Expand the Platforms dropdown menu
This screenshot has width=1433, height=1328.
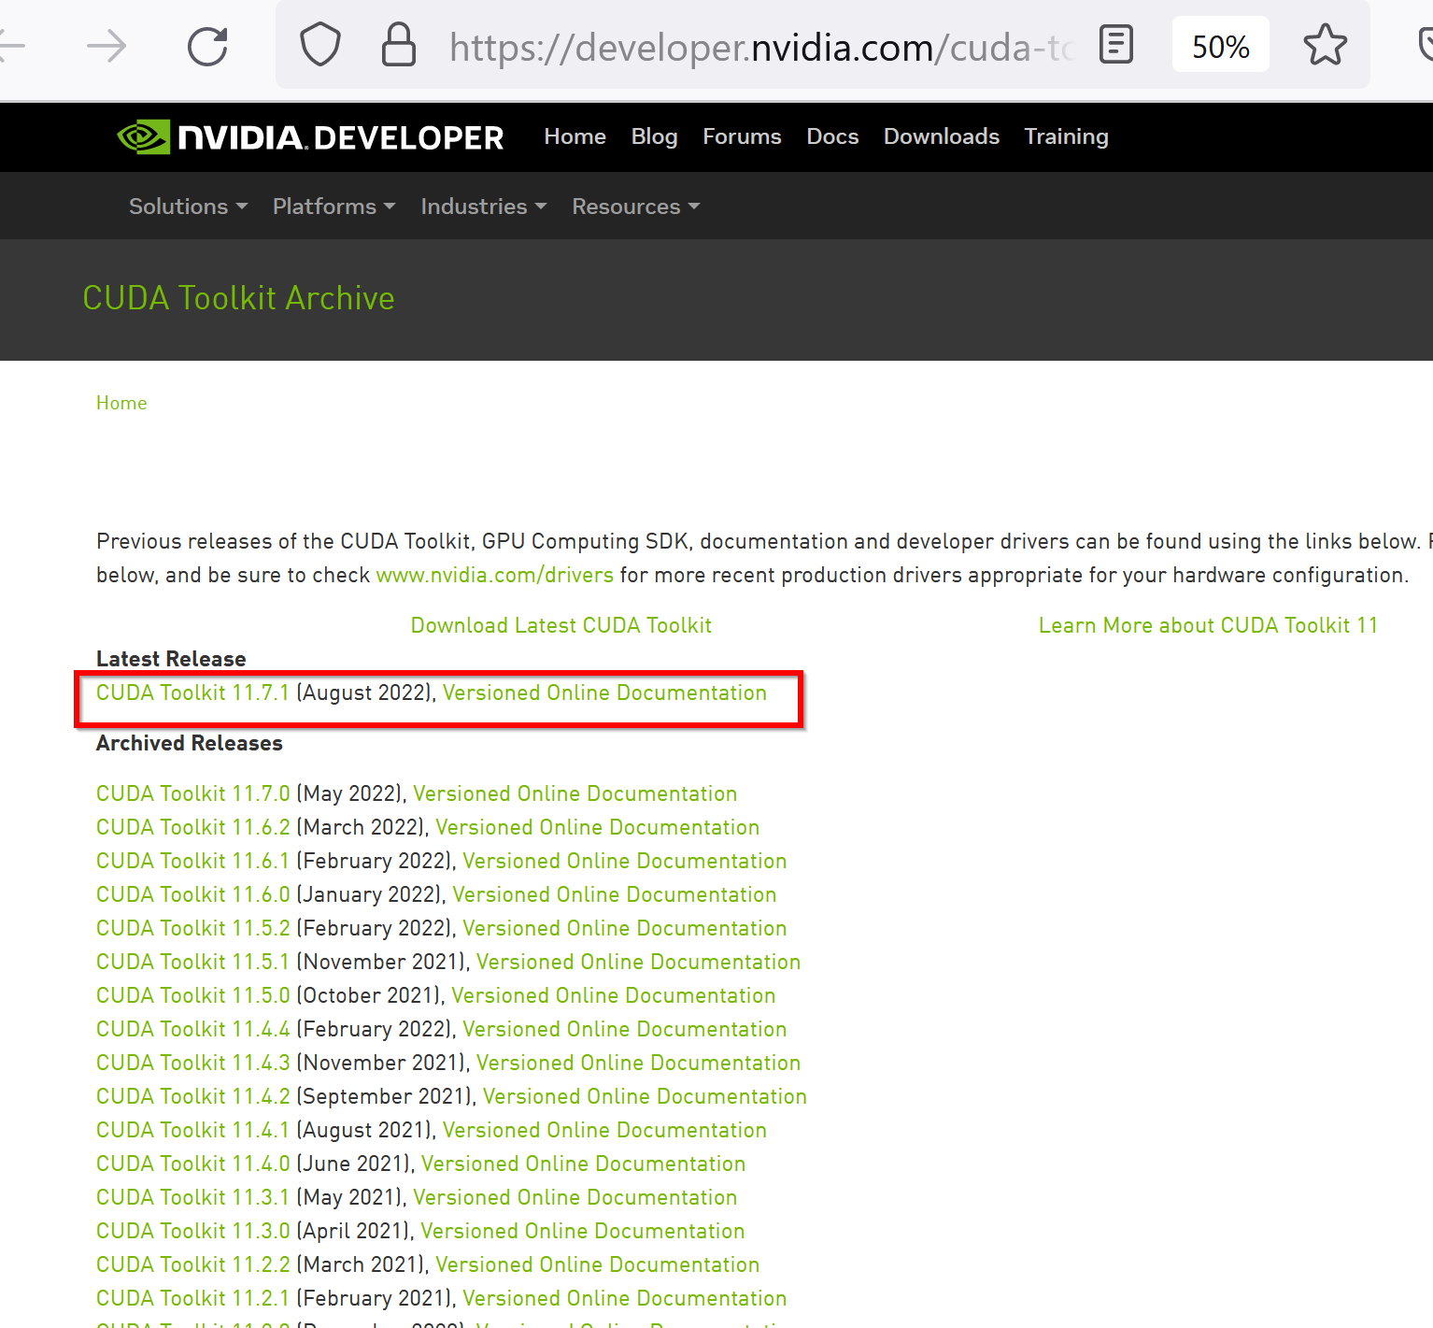(333, 207)
